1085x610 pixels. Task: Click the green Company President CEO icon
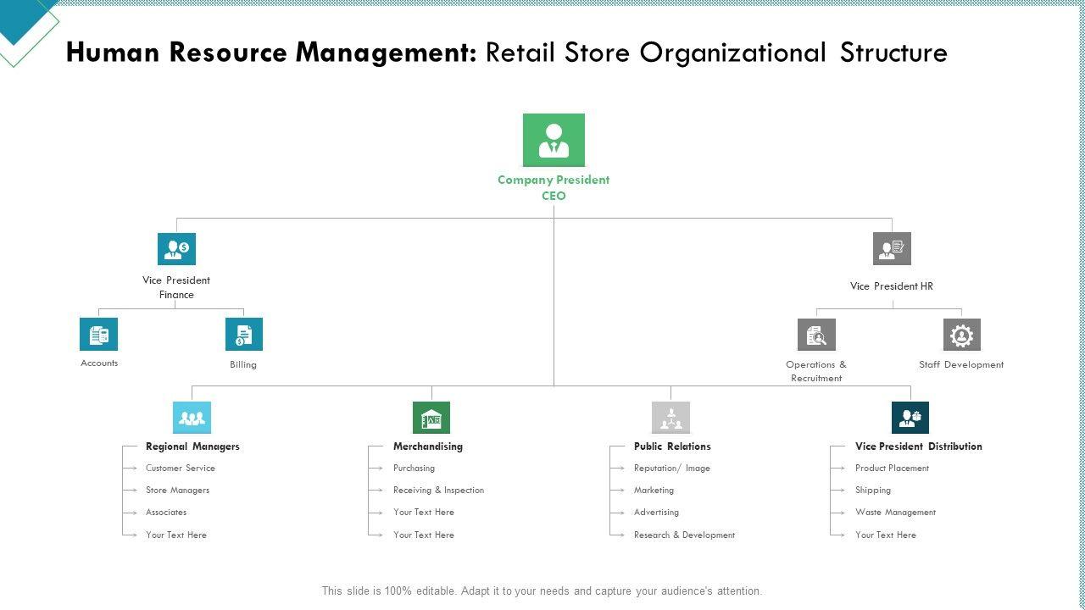point(554,140)
